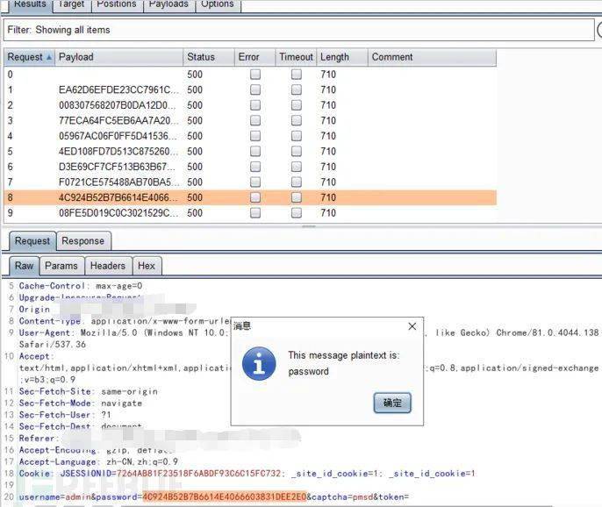Toggle Timeout checkbox for request 3

(x=297, y=121)
